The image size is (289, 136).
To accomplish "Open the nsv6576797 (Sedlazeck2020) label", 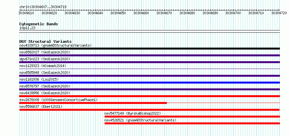I will [45, 86].
